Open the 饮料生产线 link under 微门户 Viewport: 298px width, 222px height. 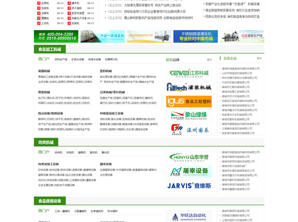coord(61,60)
